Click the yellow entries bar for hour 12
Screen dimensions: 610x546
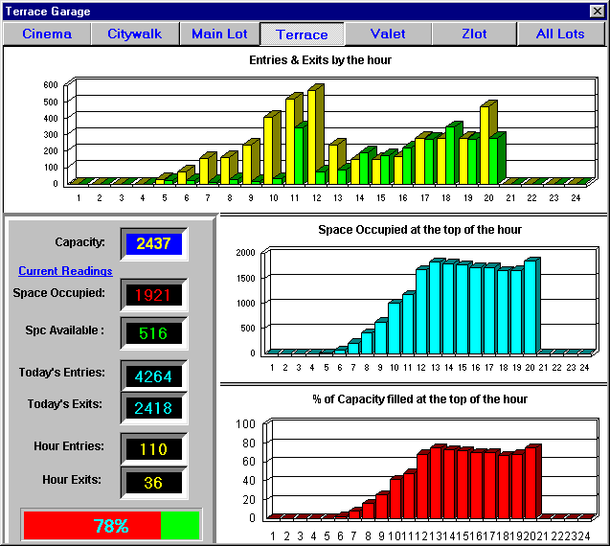[x=311, y=137]
